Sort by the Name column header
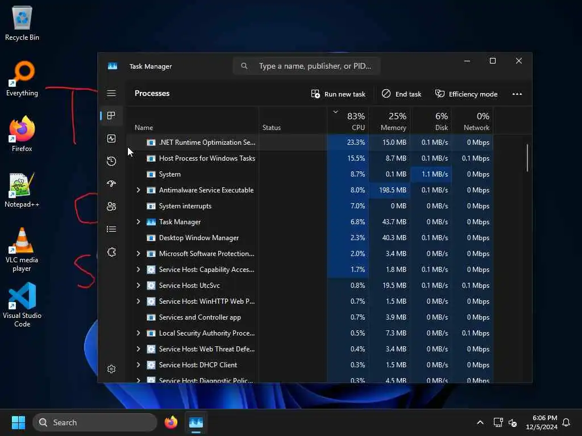The width and height of the screenshot is (582, 436). coord(193,121)
